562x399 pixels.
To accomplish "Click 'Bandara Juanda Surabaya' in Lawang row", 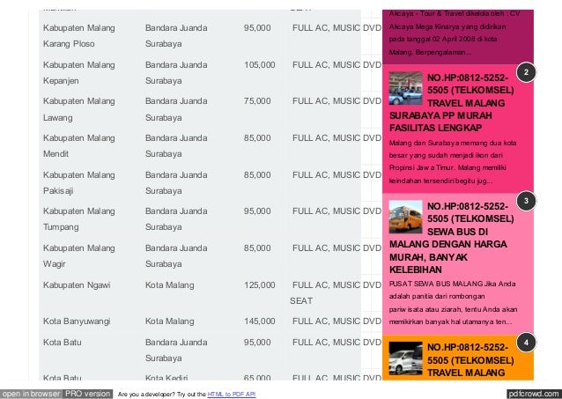I will click(176, 109).
